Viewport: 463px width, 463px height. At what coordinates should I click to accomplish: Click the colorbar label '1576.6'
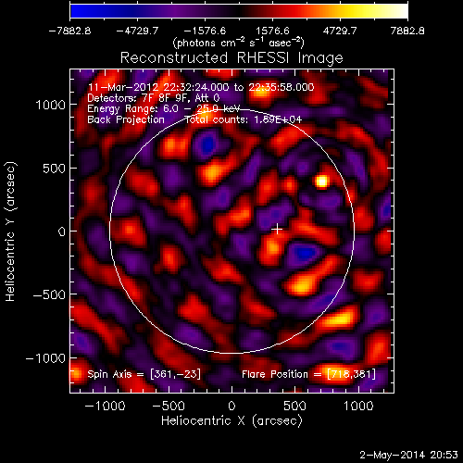[272, 31]
